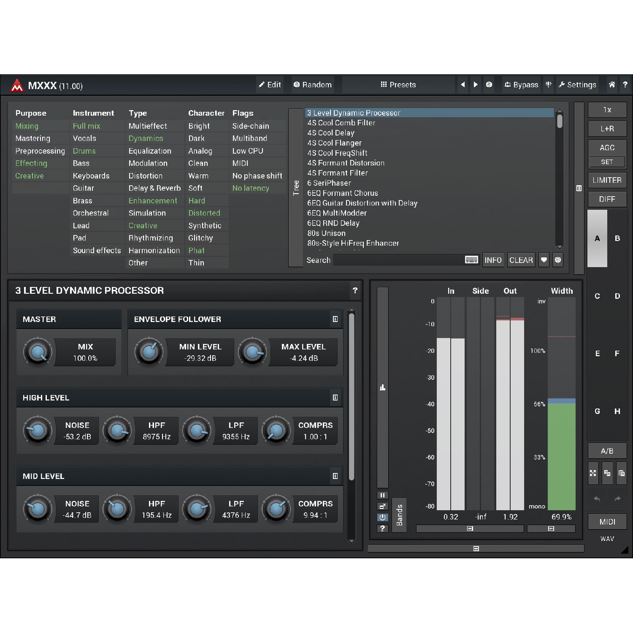
Task: Select 4S Cool Flanger preset
Action: (x=334, y=143)
